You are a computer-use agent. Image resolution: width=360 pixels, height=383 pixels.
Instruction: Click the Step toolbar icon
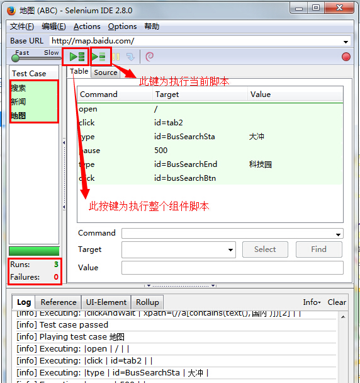click(130, 57)
